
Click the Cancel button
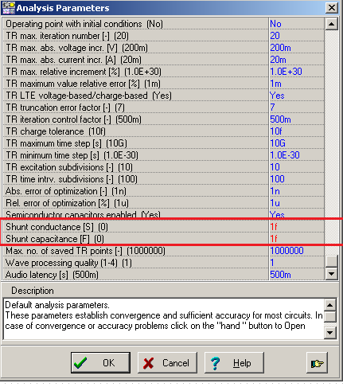click(167, 363)
